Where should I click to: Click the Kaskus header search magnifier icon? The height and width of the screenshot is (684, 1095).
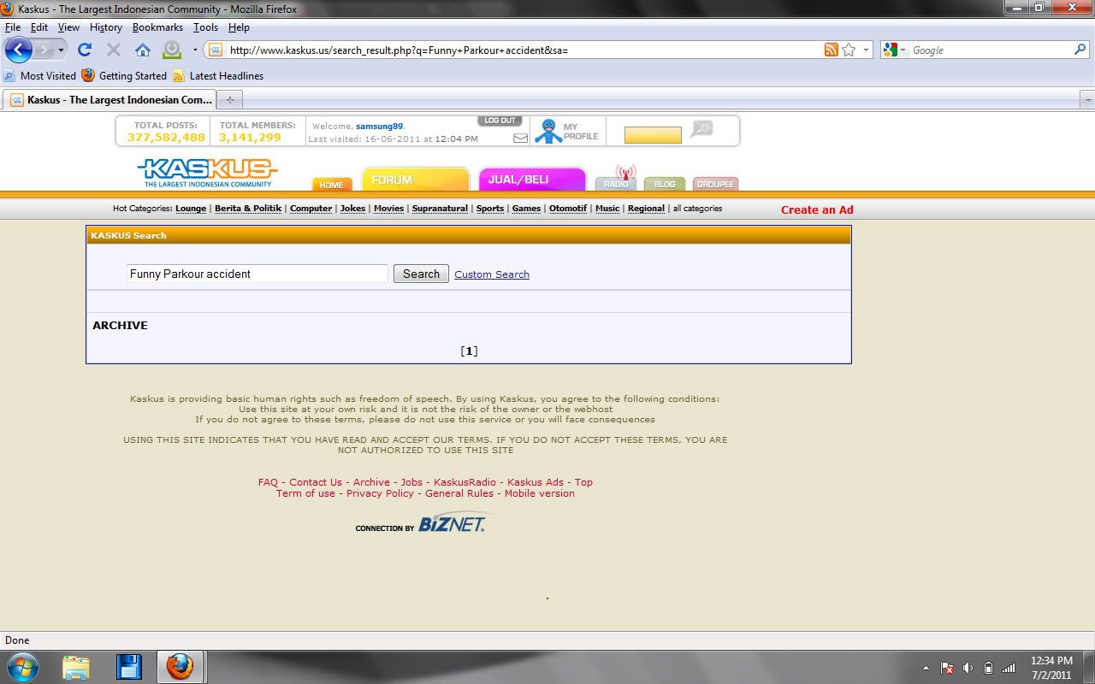click(x=702, y=129)
